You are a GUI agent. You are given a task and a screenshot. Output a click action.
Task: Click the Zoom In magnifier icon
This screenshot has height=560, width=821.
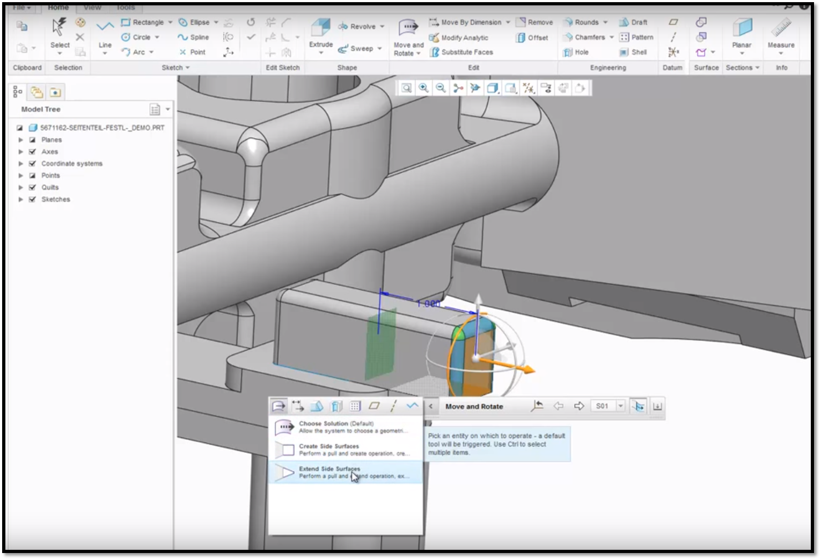pos(424,88)
